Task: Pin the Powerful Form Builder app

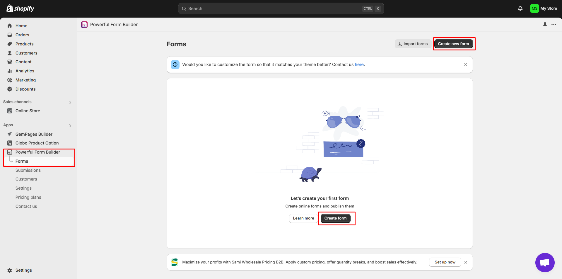Action: pos(545,25)
